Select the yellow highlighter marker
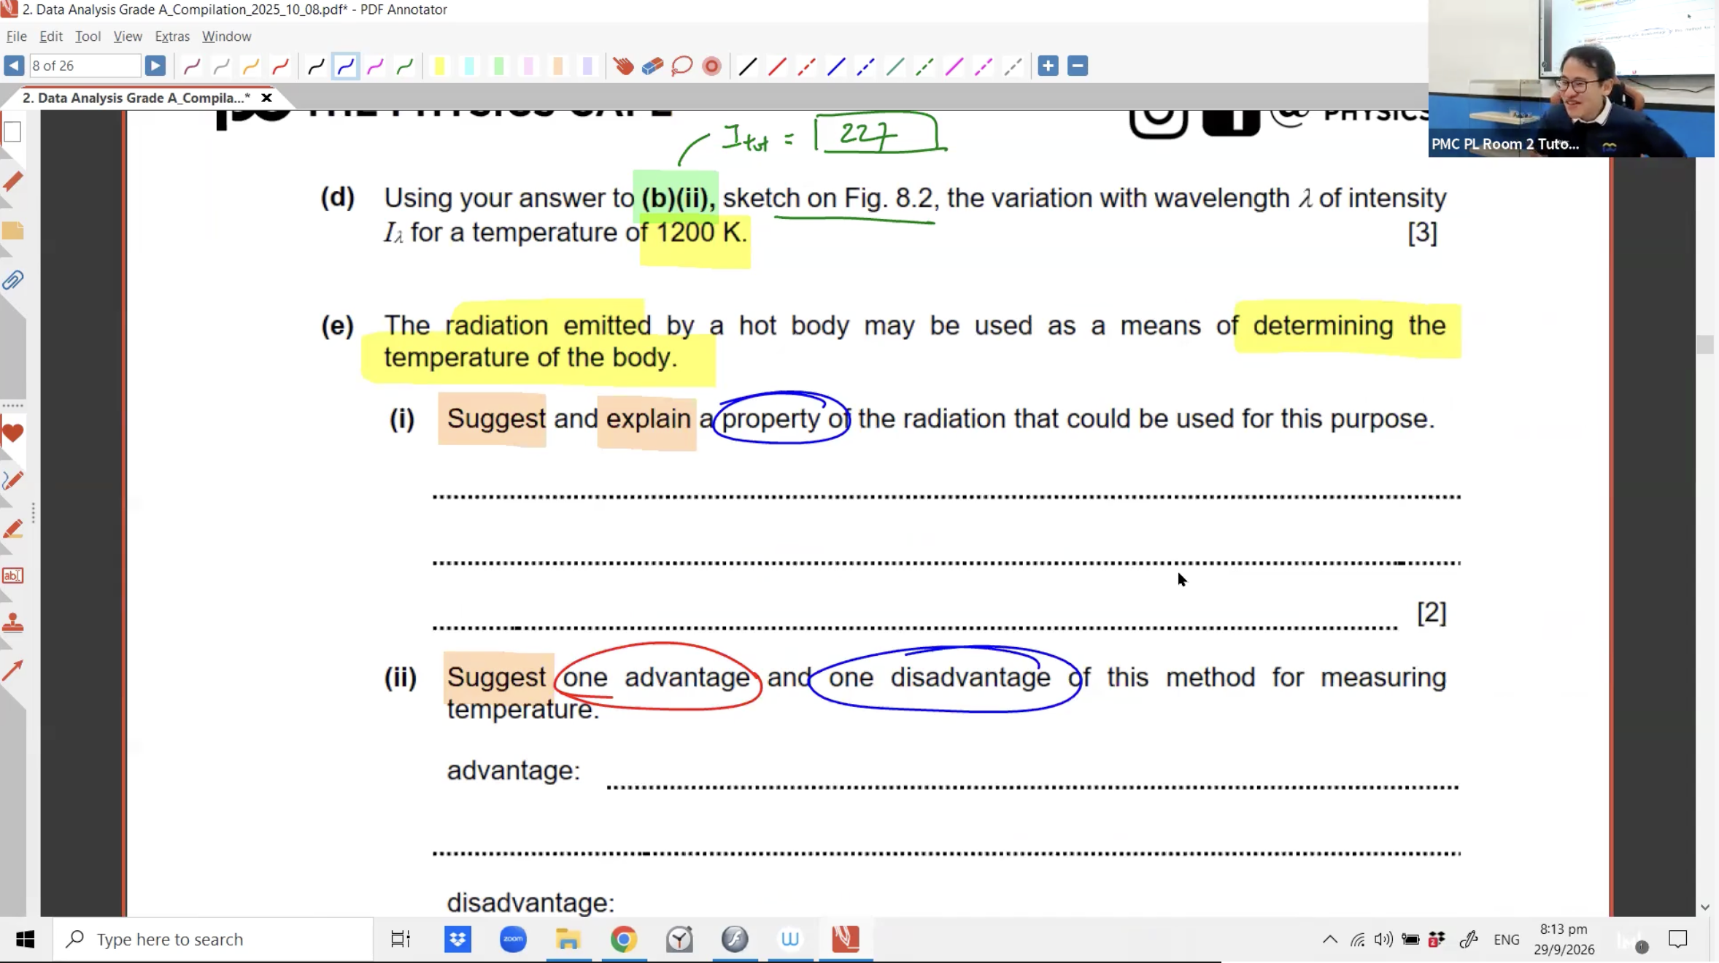Image resolution: width=1719 pixels, height=963 pixels. 439,66
